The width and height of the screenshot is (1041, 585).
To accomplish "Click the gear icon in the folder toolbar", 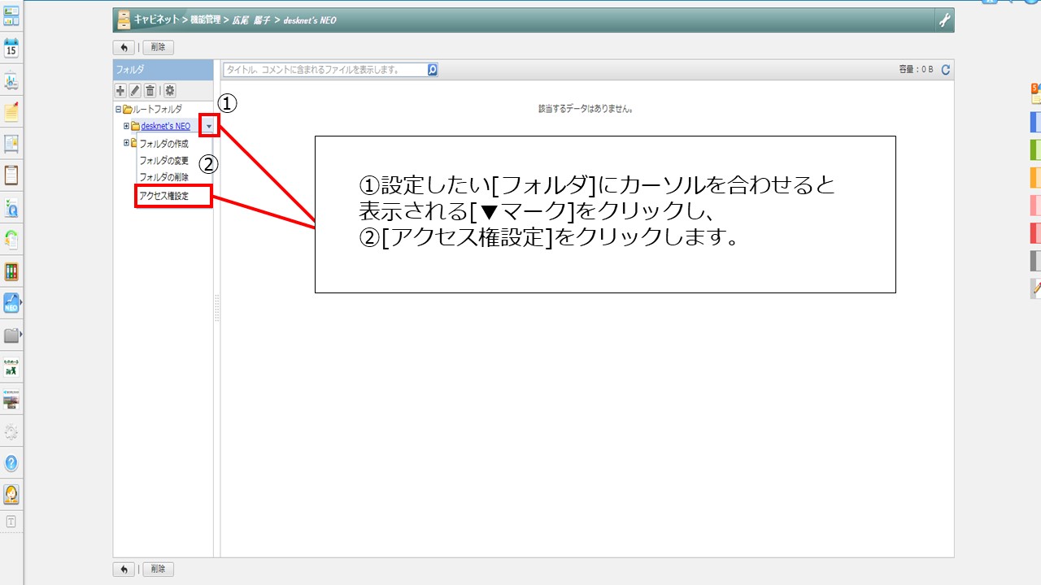I will (170, 91).
